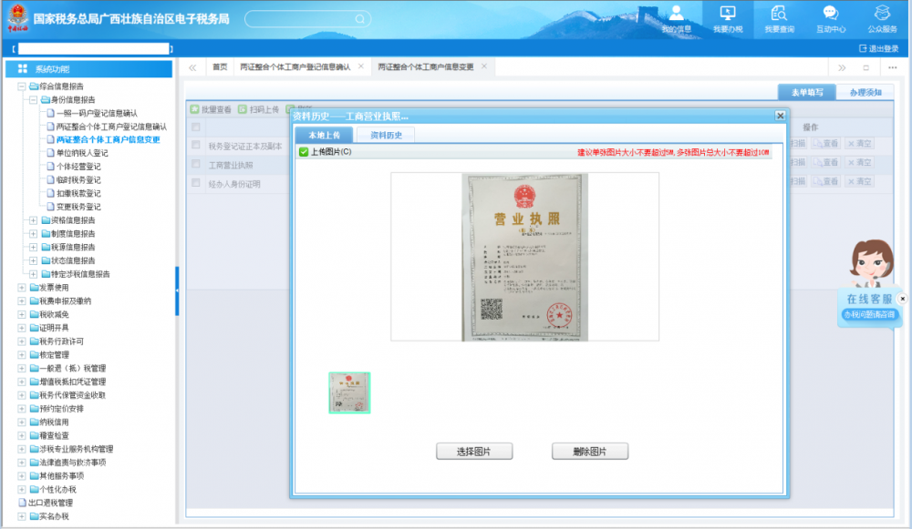Switch to the 资料历史 tab
This screenshot has height=529, width=912.
click(x=388, y=135)
